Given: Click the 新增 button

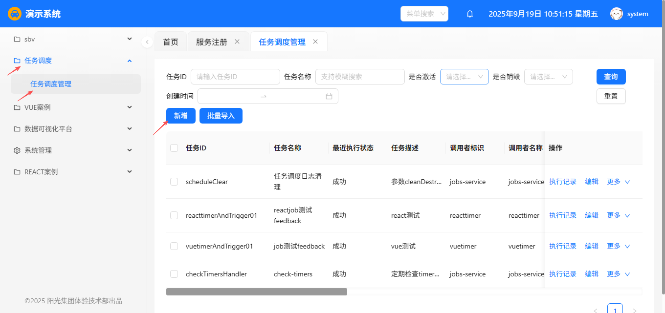Looking at the screenshot, I should tap(180, 116).
